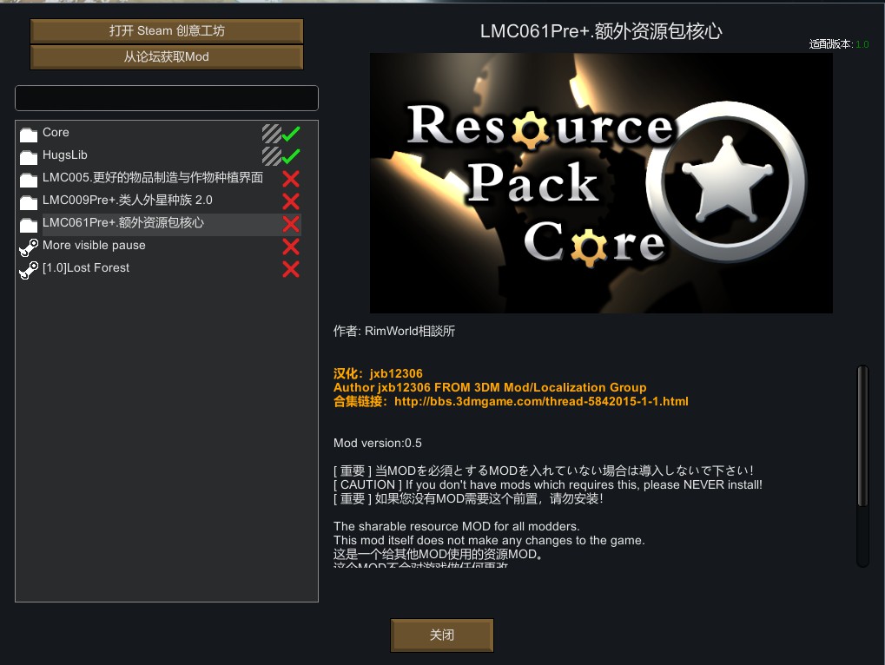Click the folder icon for LMC005 mod

coord(29,179)
